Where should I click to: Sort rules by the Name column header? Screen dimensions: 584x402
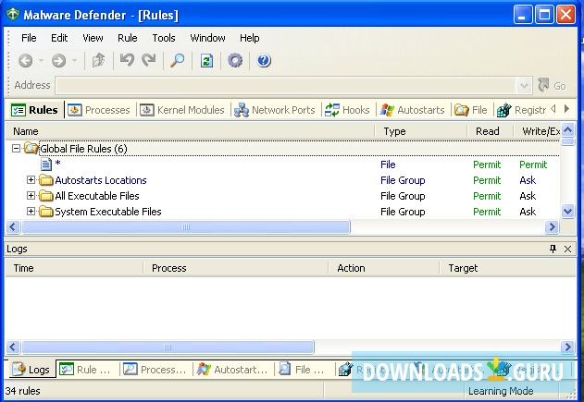pos(190,131)
